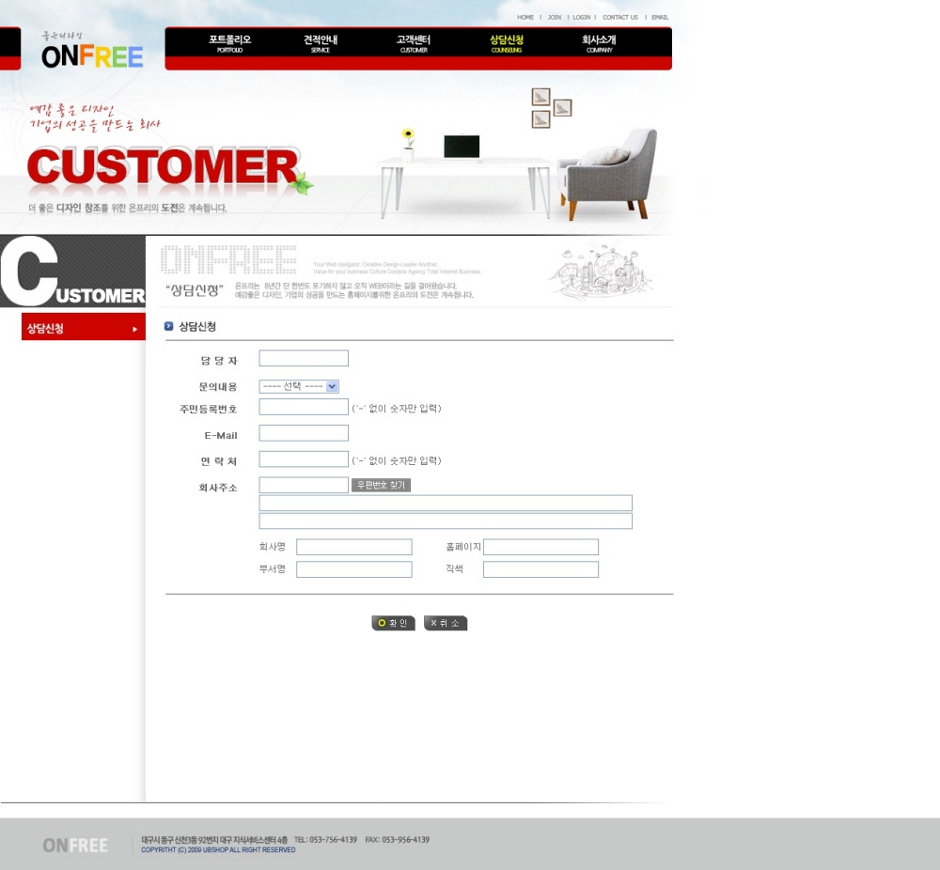Screen dimensions: 940x870
Task: Click the ONFREE logo in footer
Action: pos(75,846)
